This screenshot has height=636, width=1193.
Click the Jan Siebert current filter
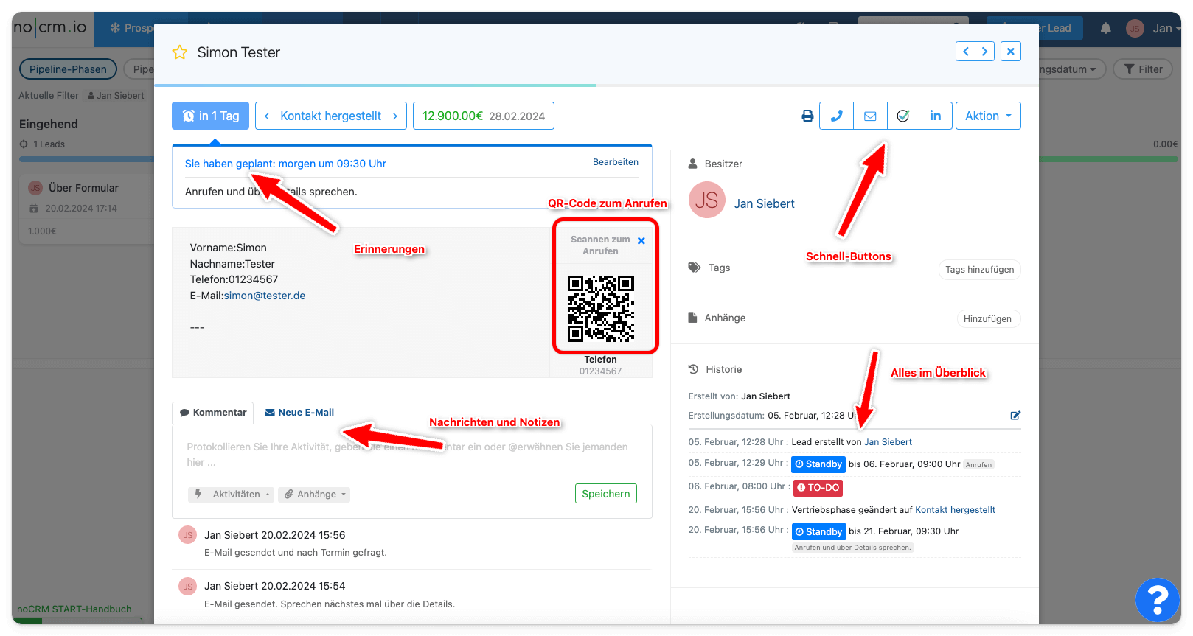point(116,96)
